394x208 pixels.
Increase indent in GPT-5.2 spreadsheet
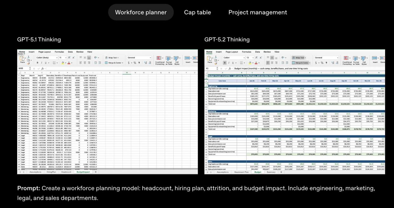click(287, 63)
